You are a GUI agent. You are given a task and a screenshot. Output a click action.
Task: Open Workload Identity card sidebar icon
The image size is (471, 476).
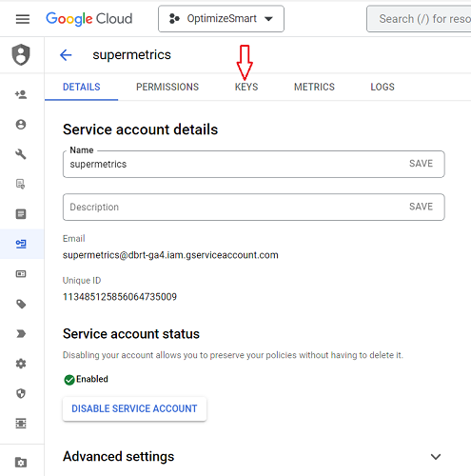(x=21, y=274)
